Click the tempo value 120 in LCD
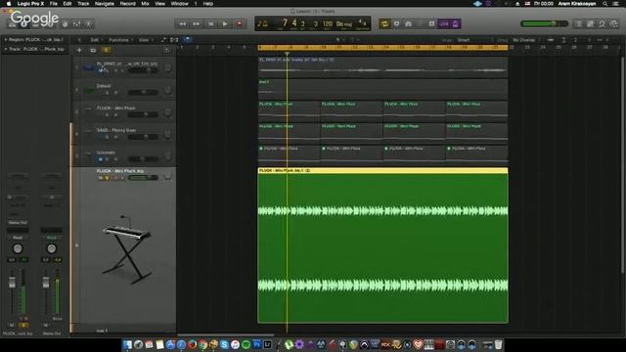The width and height of the screenshot is (626, 352). pyautogui.click(x=328, y=23)
